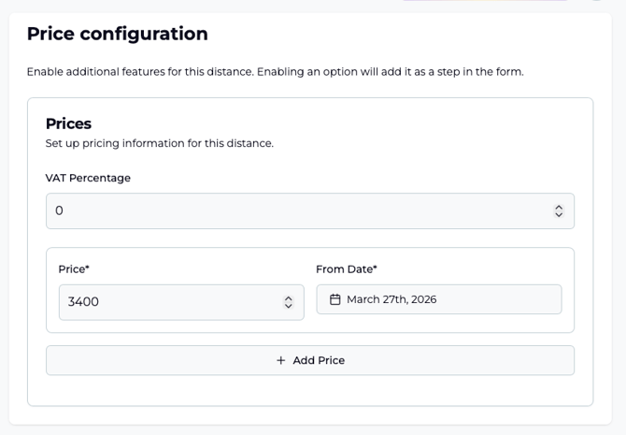Click the 0 value in VAT field
This screenshot has height=435, width=626.
(59, 211)
